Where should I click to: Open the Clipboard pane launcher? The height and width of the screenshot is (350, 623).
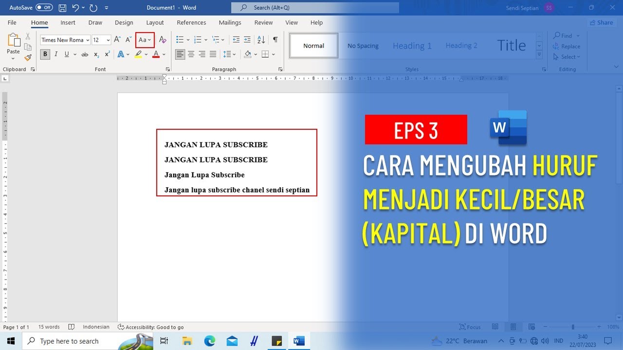click(x=33, y=70)
